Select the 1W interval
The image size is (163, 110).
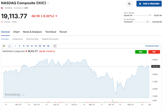[x=44, y=46]
